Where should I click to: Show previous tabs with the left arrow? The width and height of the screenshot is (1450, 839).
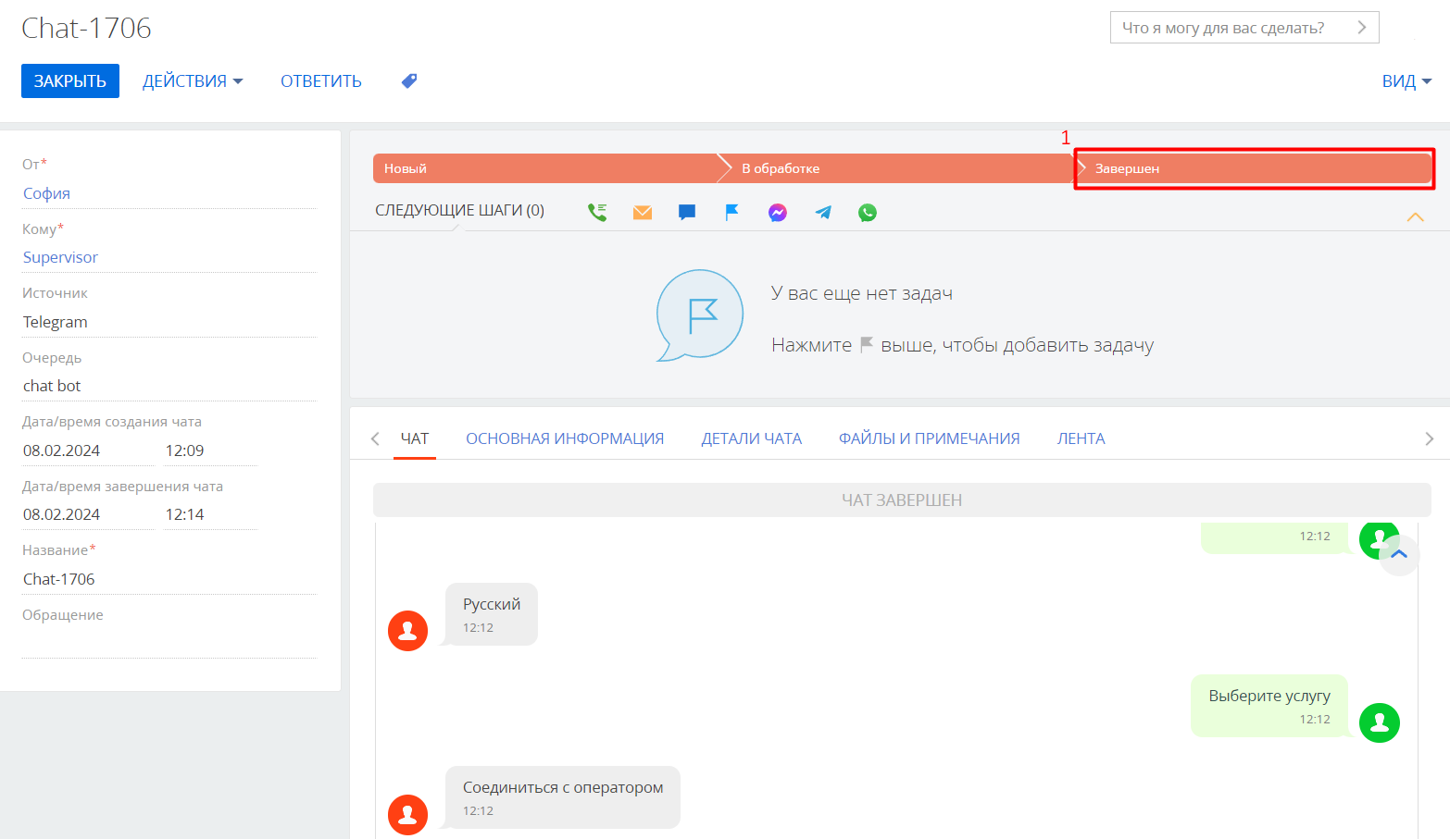click(x=375, y=438)
